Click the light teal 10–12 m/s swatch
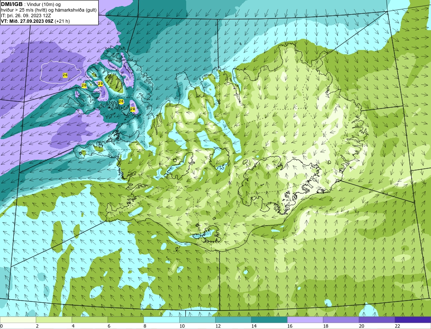Viewport: 431px width, 329px height. click(197, 320)
